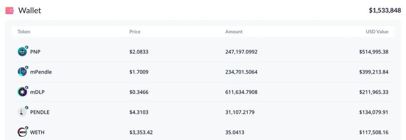Sort by the Amount column header
The image size is (406, 140).
(x=234, y=32)
